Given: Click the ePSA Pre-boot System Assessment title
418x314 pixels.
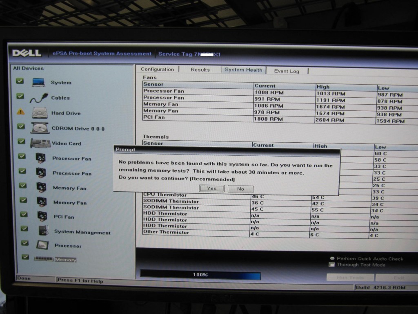Looking at the screenshot, I should pos(102,54).
